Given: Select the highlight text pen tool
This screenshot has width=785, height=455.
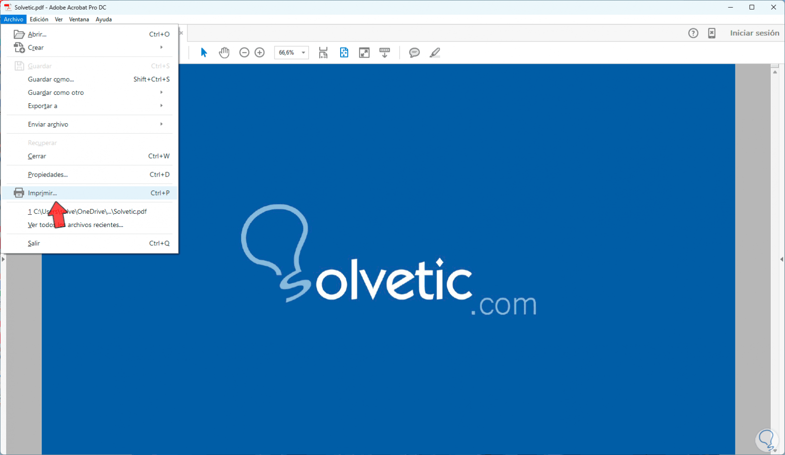Looking at the screenshot, I should click(435, 52).
